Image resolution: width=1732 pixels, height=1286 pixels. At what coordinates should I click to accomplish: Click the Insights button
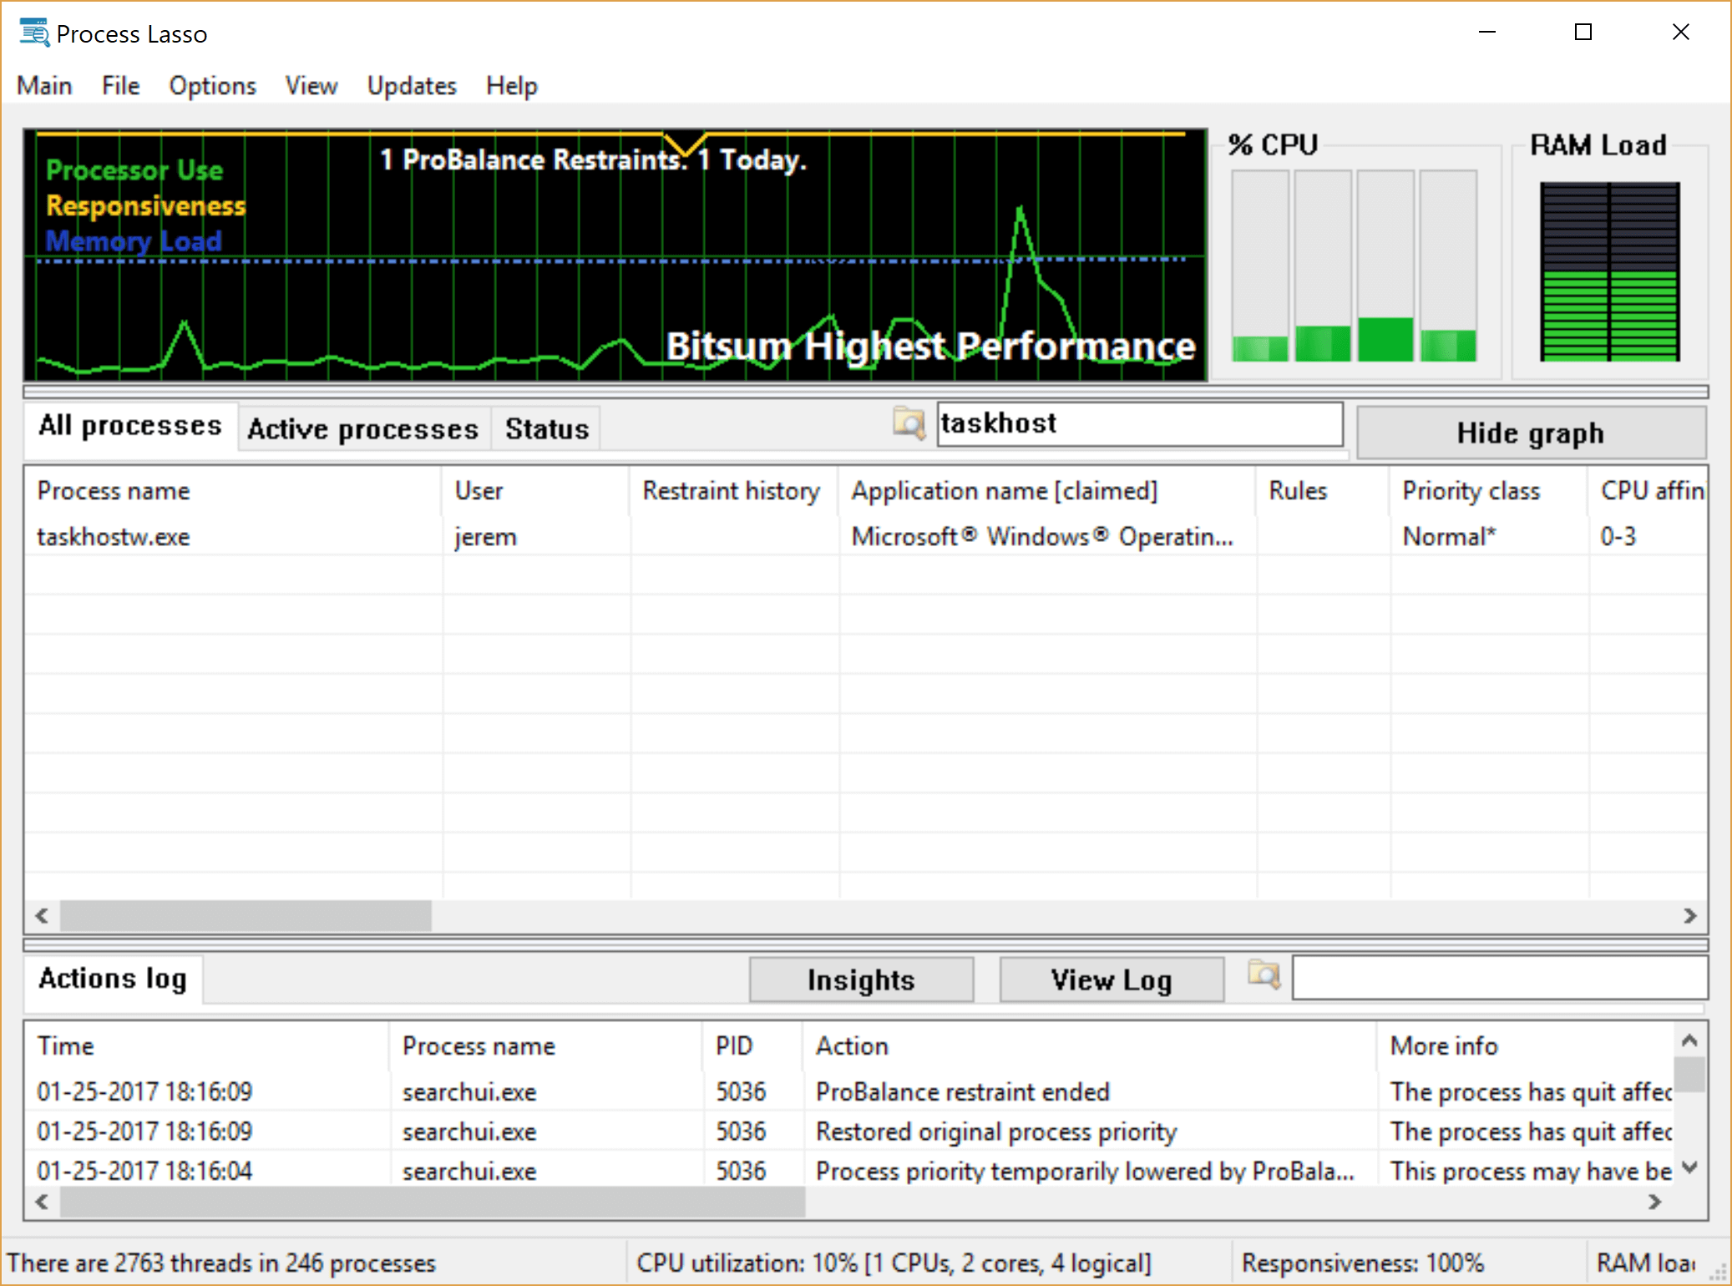[861, 980]
